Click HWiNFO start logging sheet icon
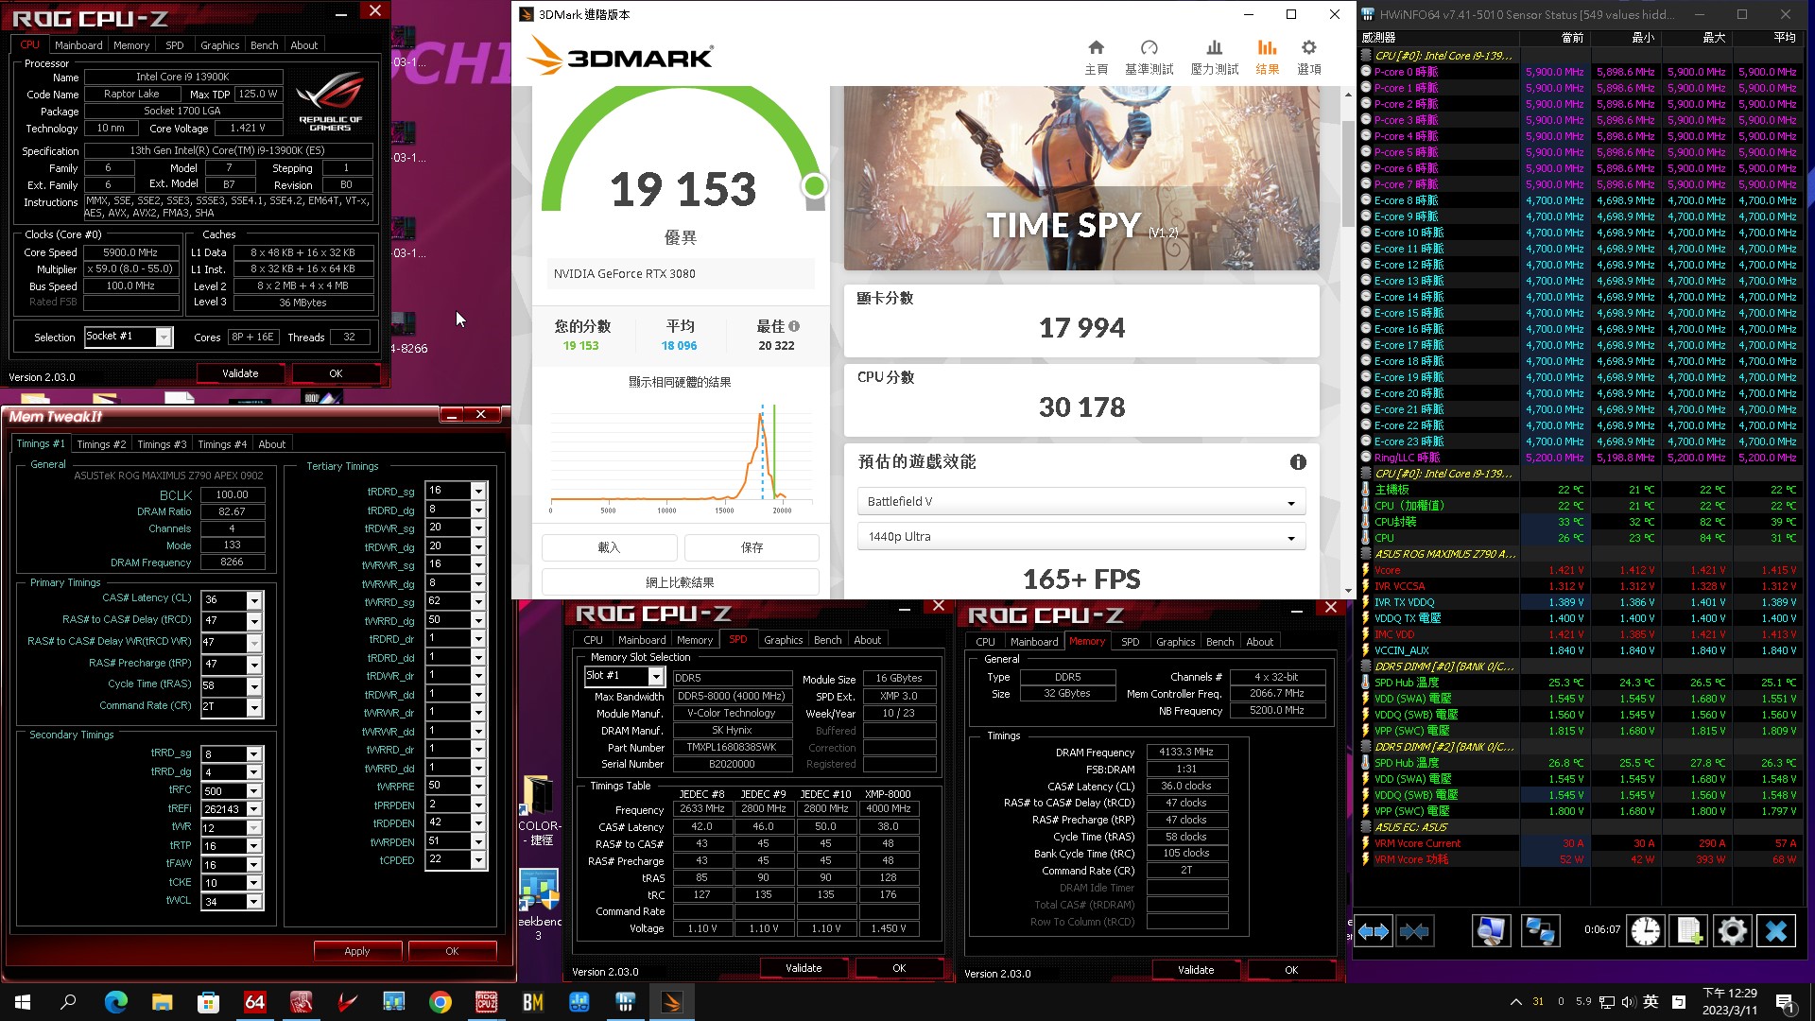The image size is (1815, 1021). (x=1689, y=931)
